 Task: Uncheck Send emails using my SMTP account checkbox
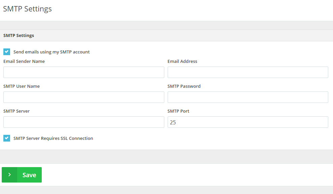tap(7, 52)
